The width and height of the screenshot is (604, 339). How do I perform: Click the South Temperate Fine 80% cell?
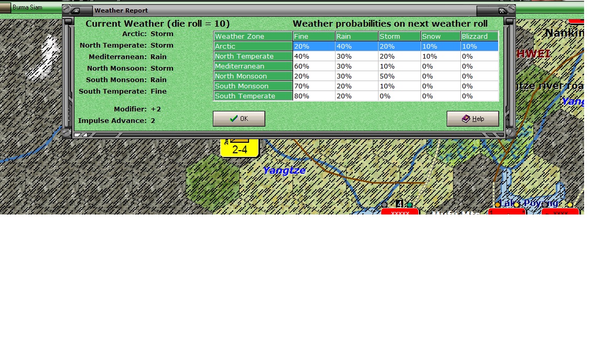pyautogui.click(x=314, y=96)
